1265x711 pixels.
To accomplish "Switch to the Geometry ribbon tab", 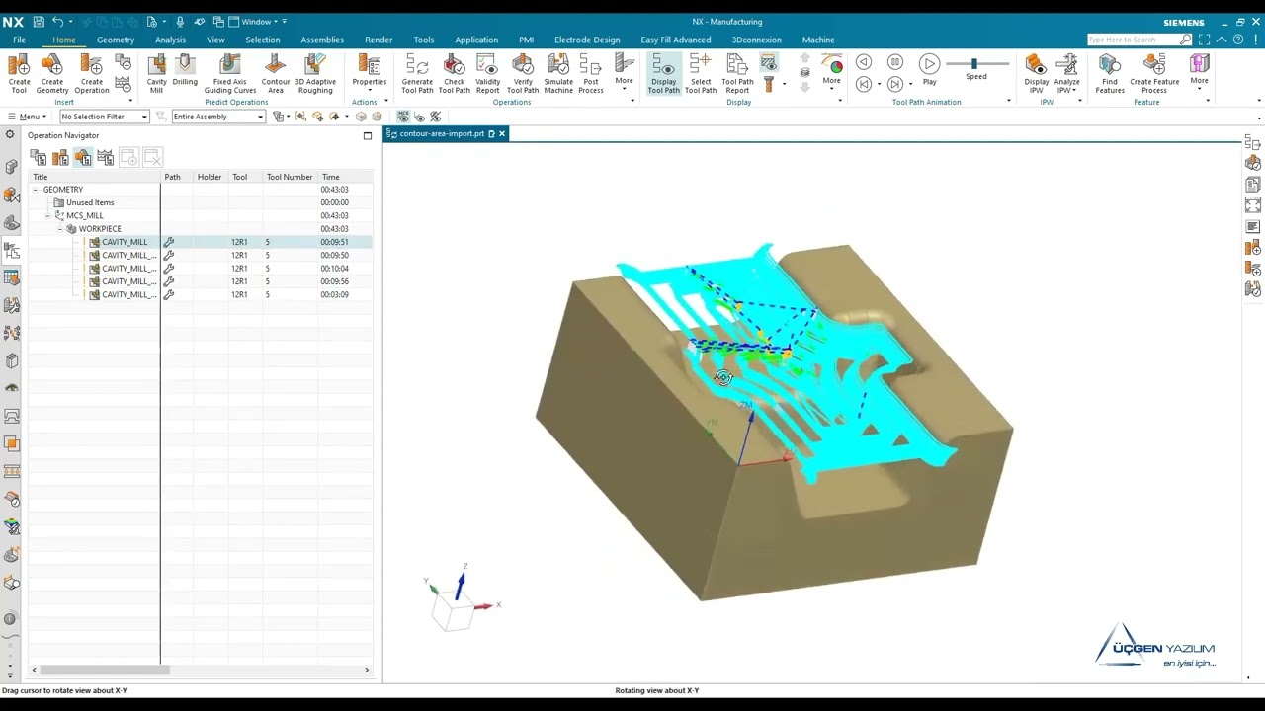I will pyautogui.click(x=116, y=39).
